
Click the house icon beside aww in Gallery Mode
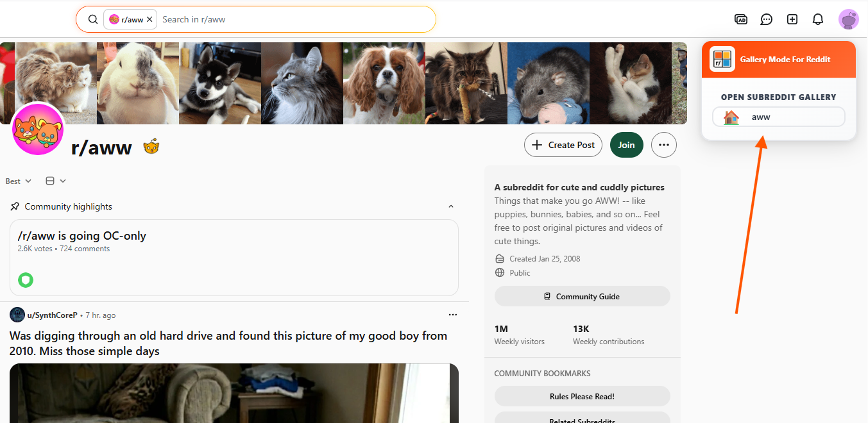[x=731, y=117]
